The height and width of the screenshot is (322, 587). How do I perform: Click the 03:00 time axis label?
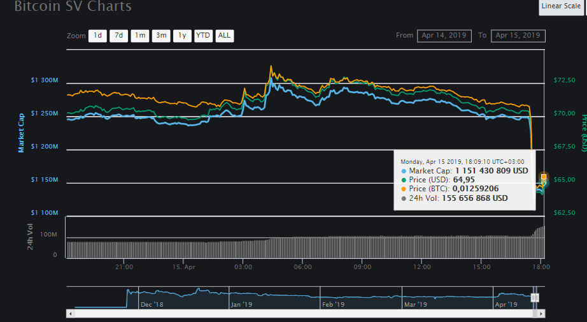pos(243,267)
